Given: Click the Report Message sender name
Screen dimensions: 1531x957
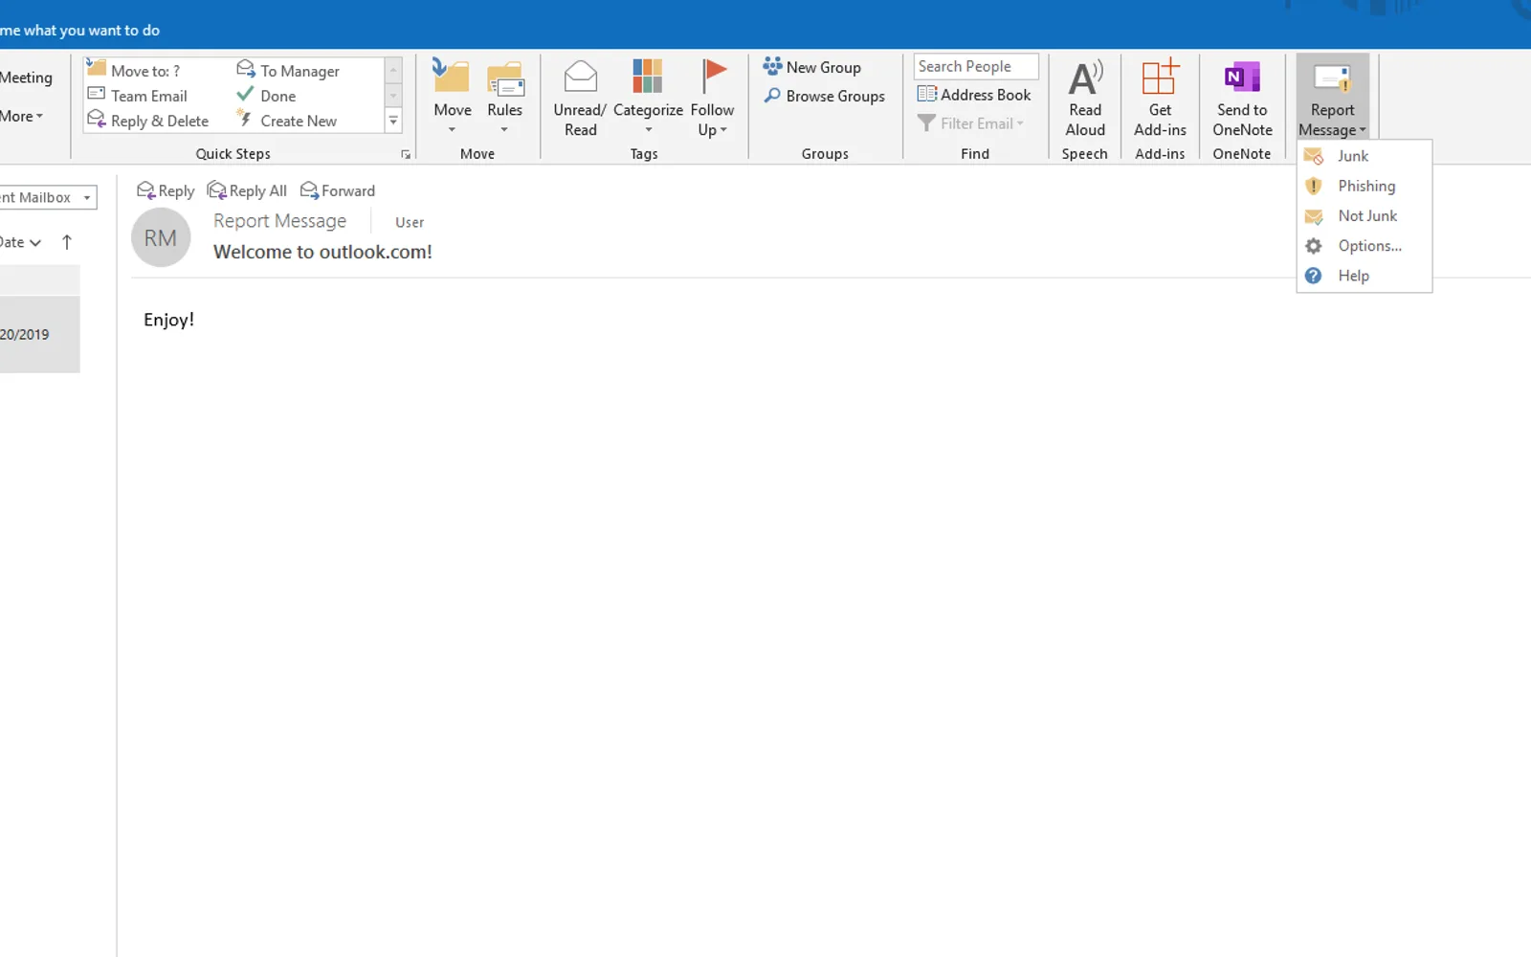Looking at the screenshot, I should pos(279,221).
